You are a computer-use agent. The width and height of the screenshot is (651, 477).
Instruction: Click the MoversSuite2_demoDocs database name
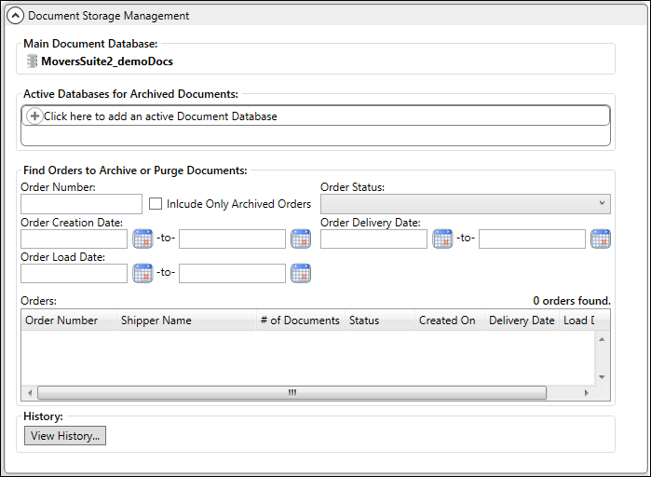107,61
